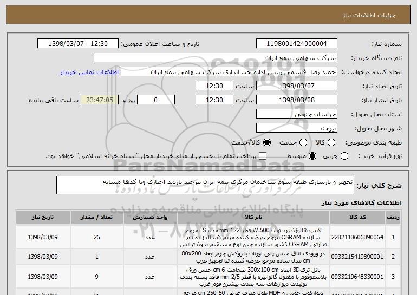
Task: Click the city field بیرجند
Action: (297, 128)
